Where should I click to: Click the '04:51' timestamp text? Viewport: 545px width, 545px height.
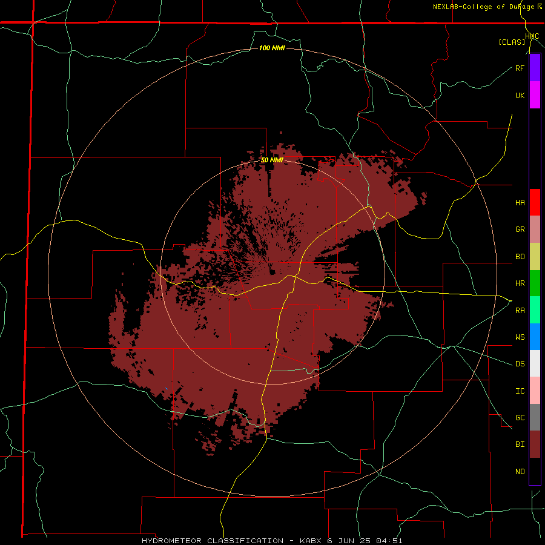click(389, 541)
